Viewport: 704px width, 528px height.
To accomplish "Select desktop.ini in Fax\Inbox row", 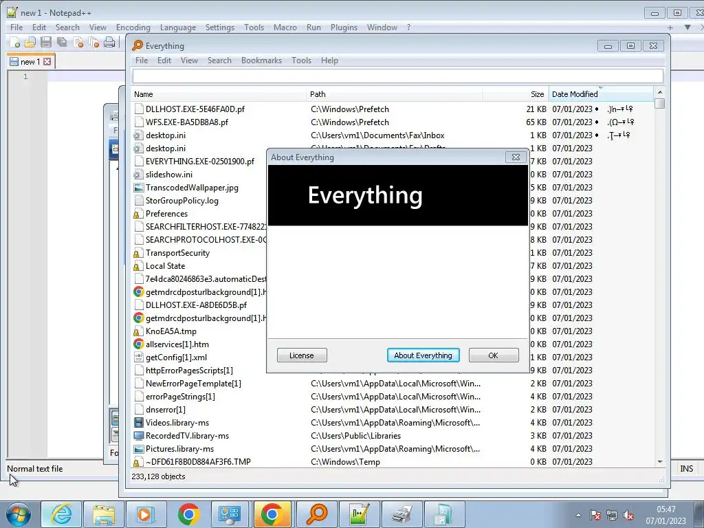I will point(166,135).
